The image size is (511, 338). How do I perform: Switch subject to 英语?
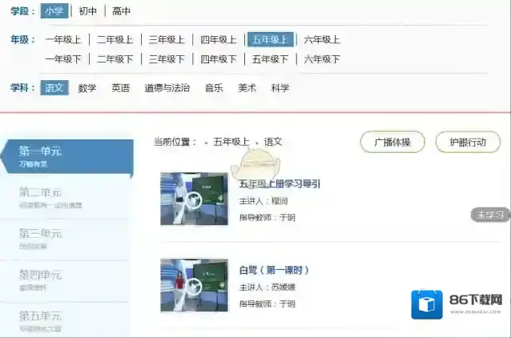tap(121, 88)
